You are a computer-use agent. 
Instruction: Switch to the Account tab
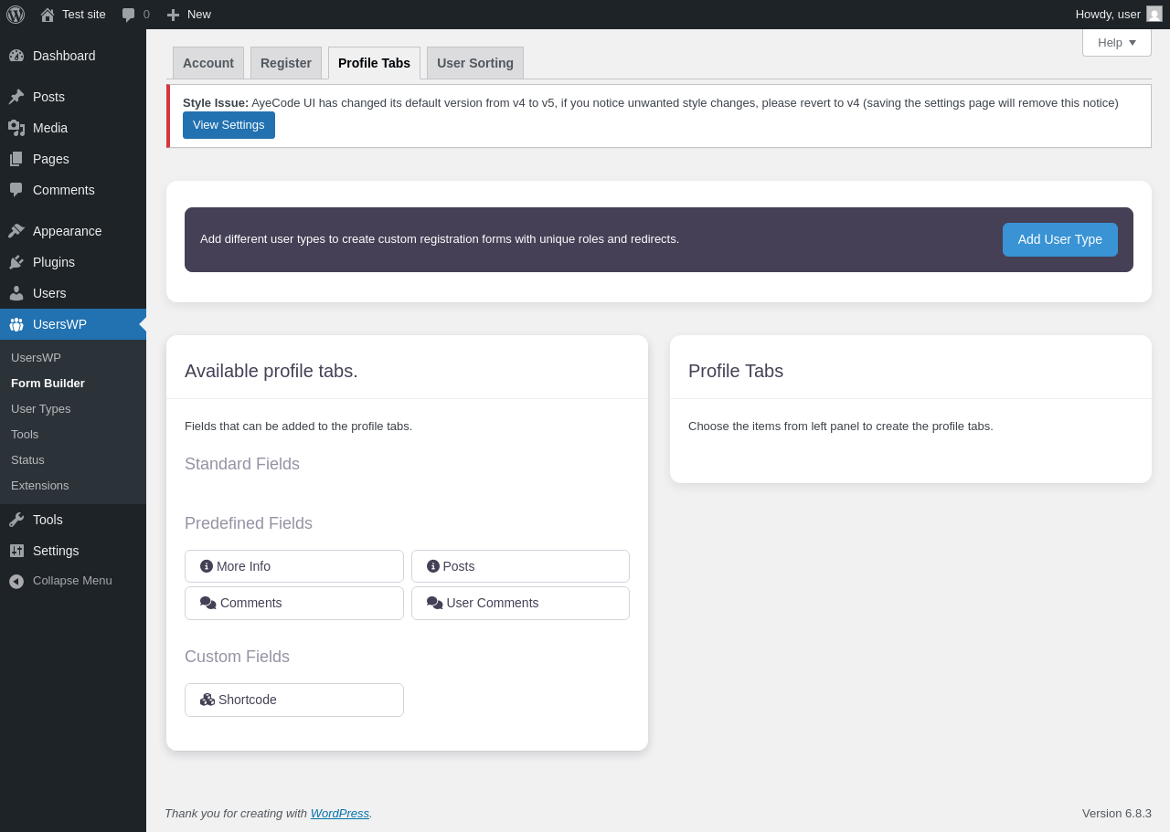click(208, 63)
